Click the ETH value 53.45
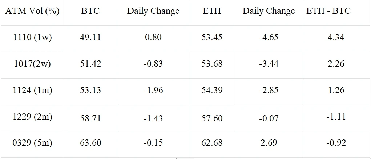This screenshot has height=159, width=371. pyautogui.click(x=212, y=37)
